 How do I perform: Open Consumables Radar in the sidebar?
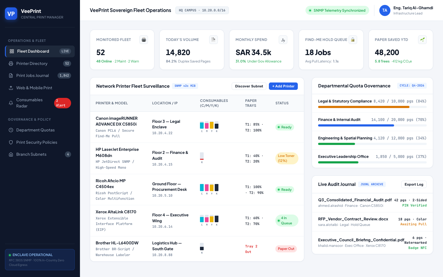40,103
